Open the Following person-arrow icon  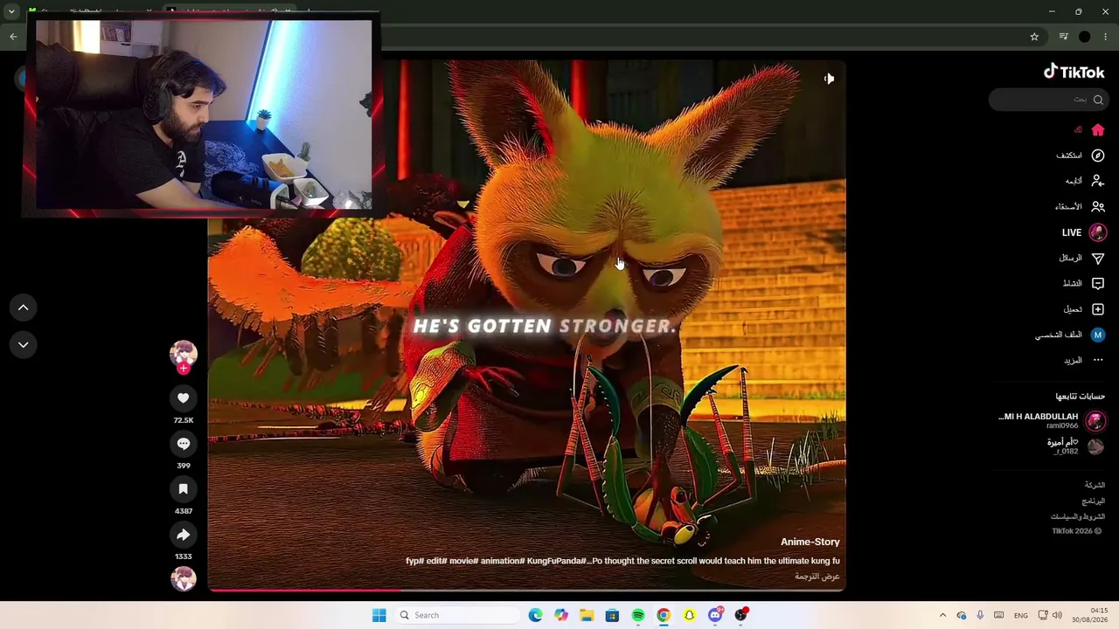click(1098, 181)
